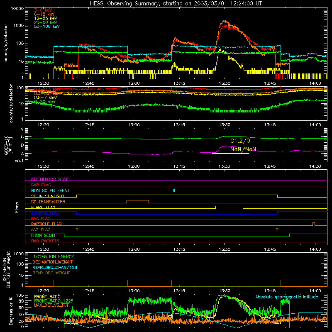Click the Flags vertical axis title

[17, 207]
